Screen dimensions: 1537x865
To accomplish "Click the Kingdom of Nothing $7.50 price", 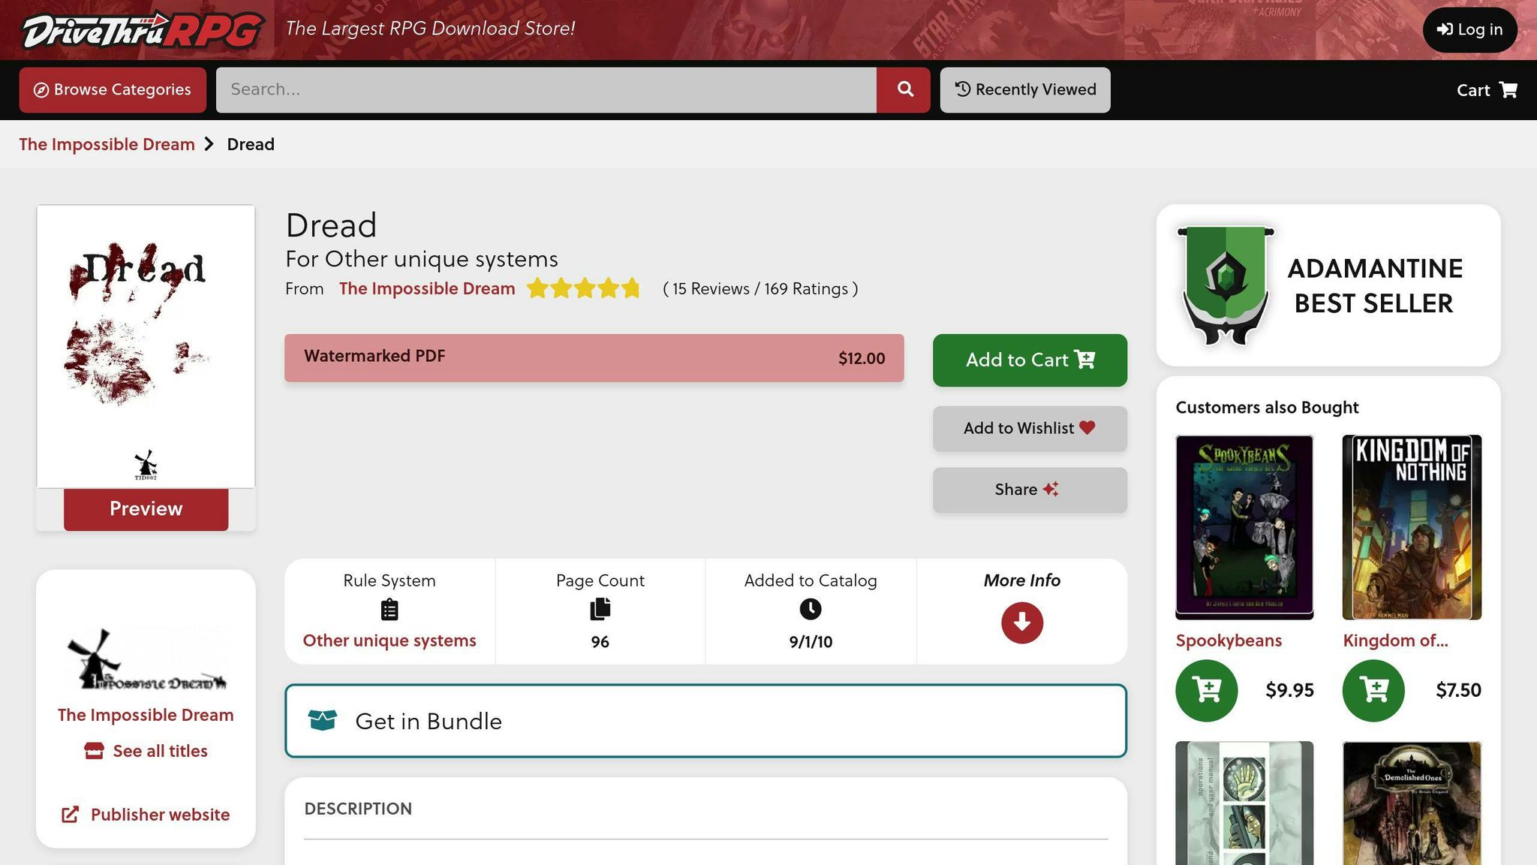I will pos(1458,690).
